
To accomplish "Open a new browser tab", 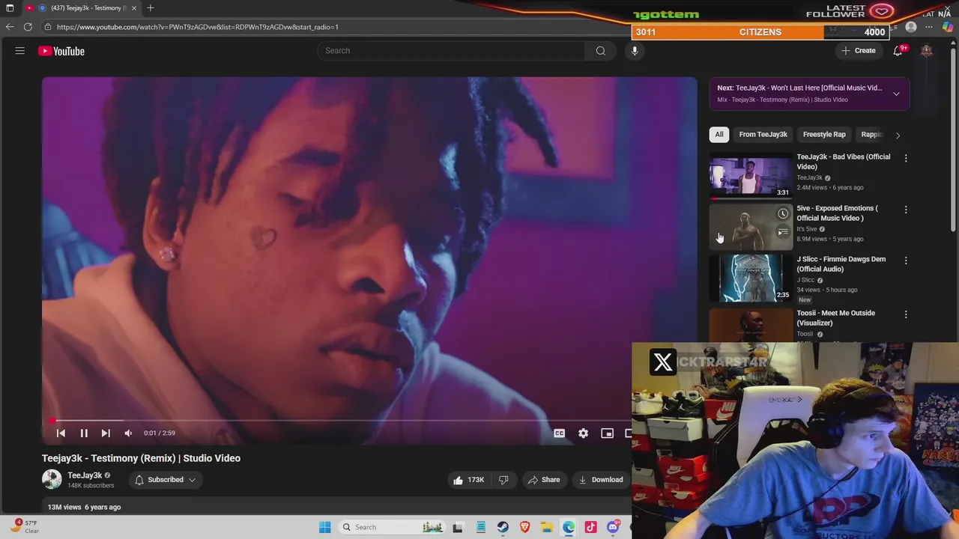I will point(151,7).
